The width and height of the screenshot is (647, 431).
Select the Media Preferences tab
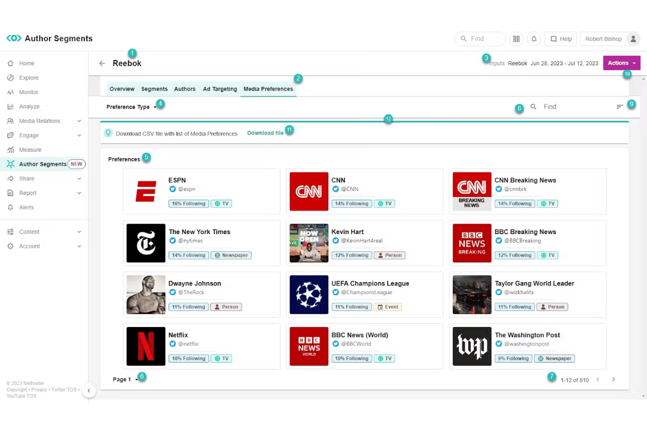click(x=268, y=89)
